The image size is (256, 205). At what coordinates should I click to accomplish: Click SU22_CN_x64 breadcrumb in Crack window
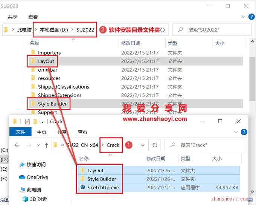point(82,145)
